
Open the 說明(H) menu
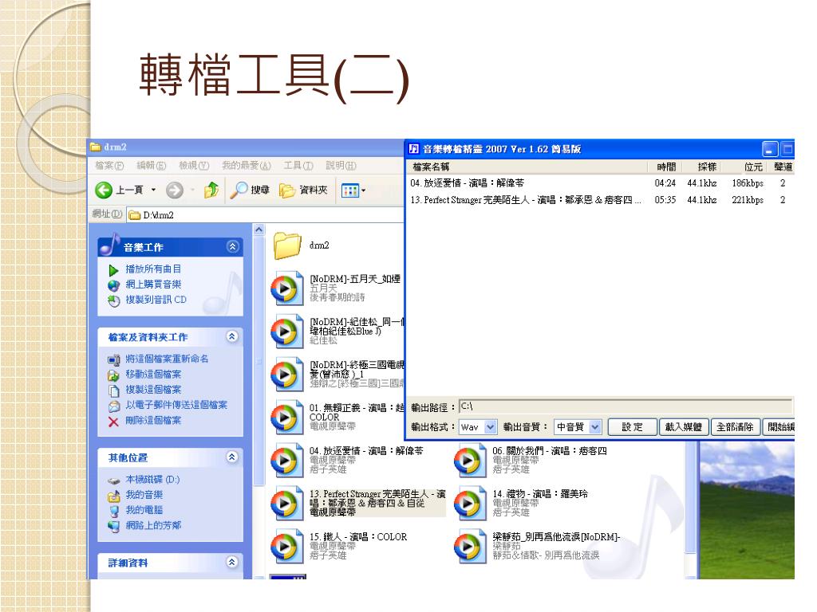tap(341, 166)
